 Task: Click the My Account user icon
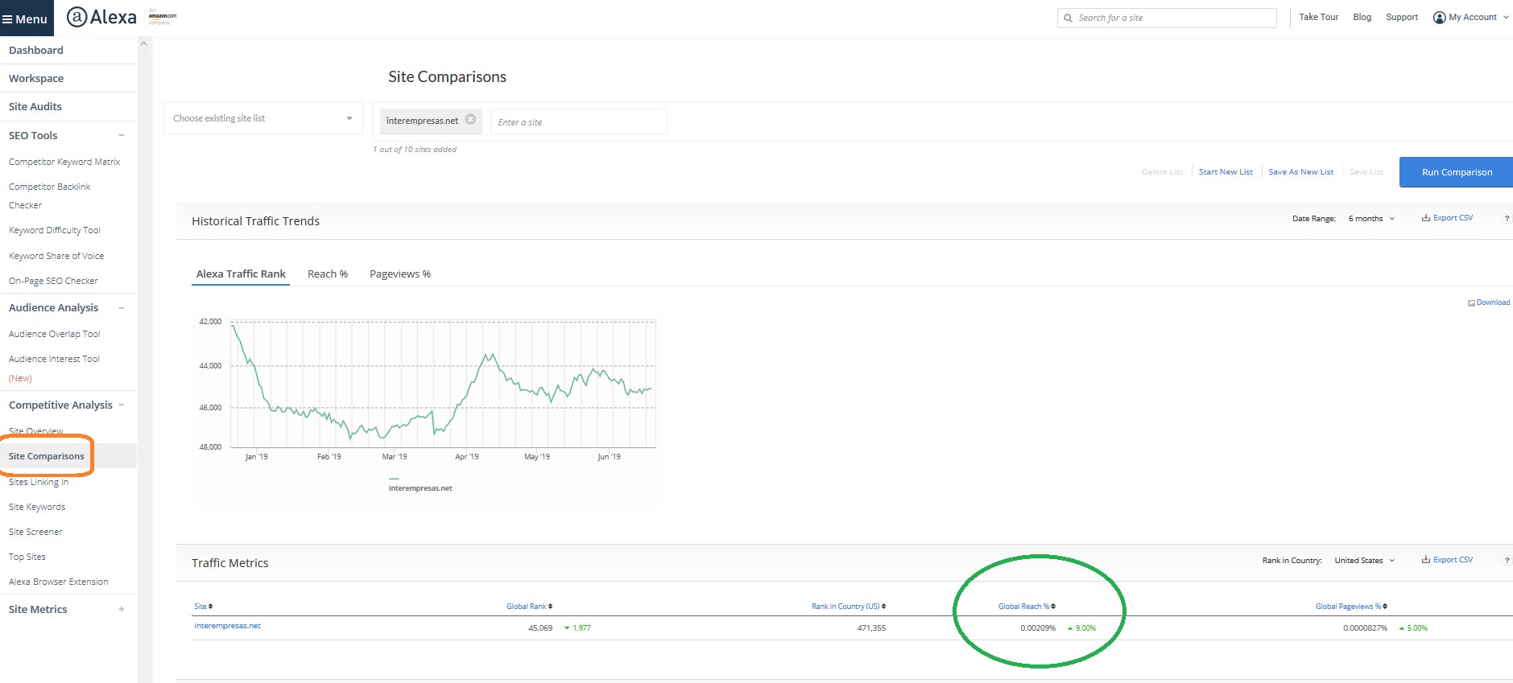(1439, 18)
